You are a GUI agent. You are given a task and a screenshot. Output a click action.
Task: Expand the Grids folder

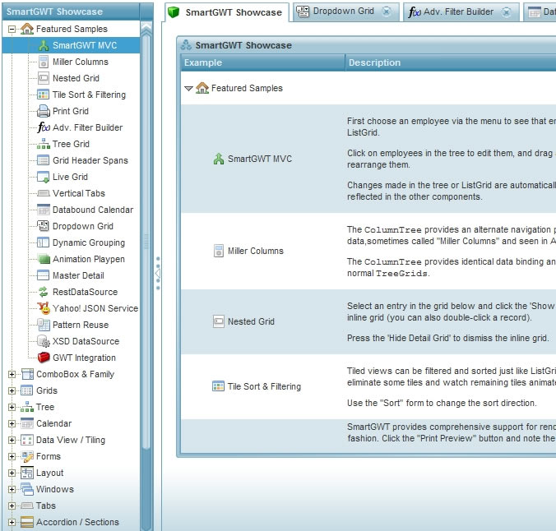tap(12, 390)
